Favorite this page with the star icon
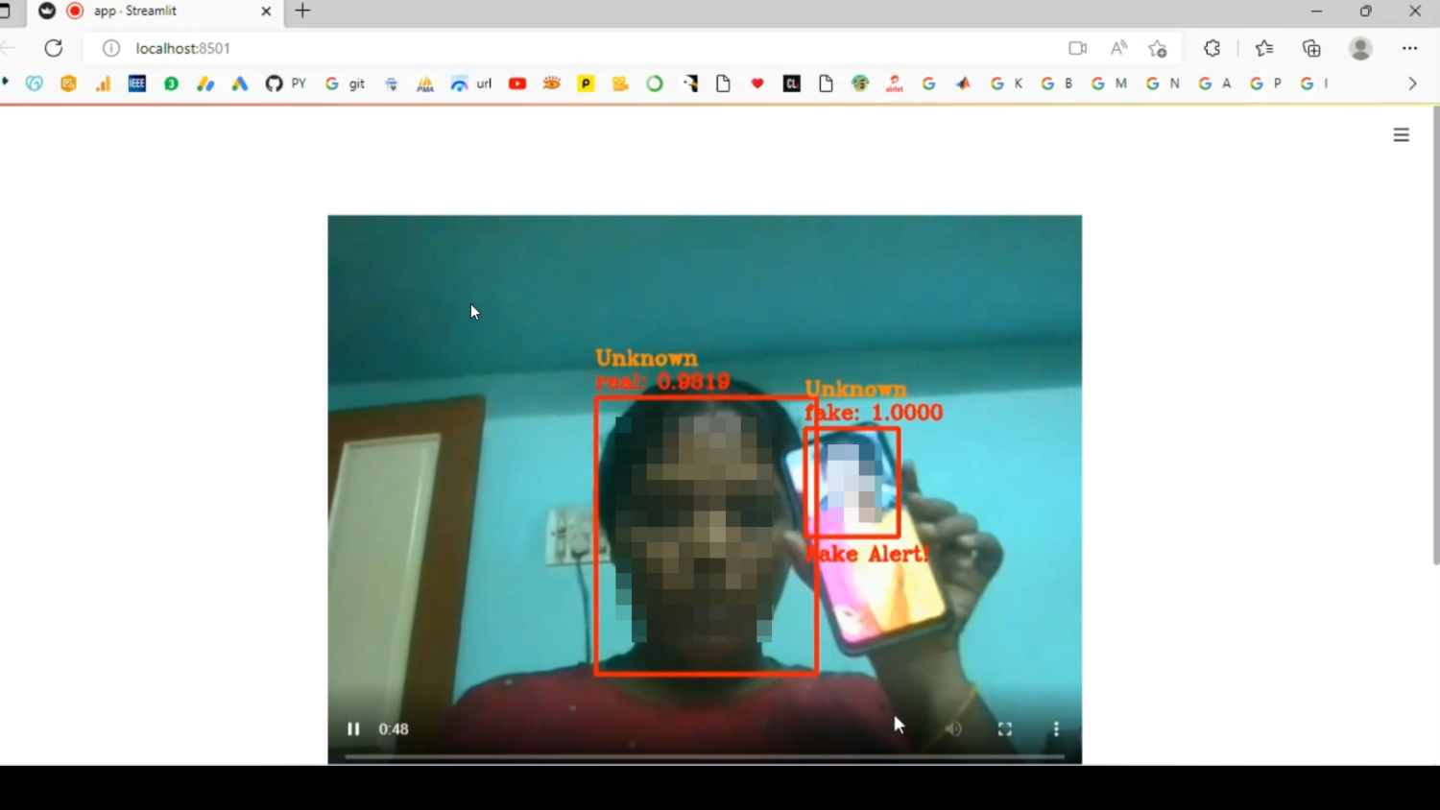This screenshot has height=810, width=1440. click(x=1158, y=48)
